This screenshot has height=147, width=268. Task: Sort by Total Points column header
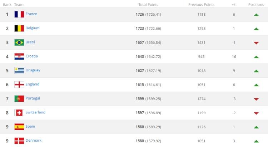pos(148,5)
